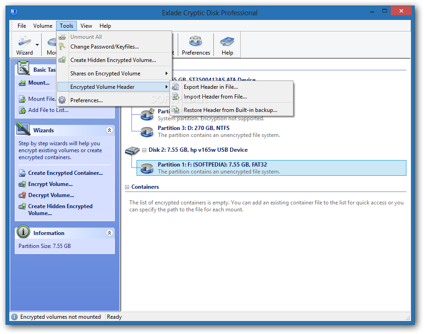
Task: Click the Restore Header from backup icon
Action: tap(175, 110)
